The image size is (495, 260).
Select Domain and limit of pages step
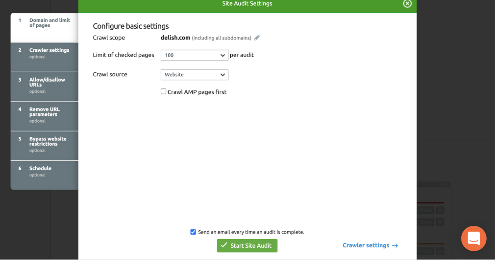(45, 27)
